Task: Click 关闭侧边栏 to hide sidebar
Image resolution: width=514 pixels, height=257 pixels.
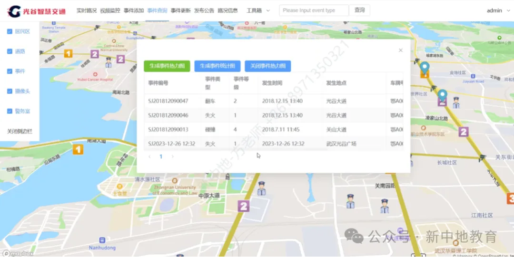Action: point(20,131)
